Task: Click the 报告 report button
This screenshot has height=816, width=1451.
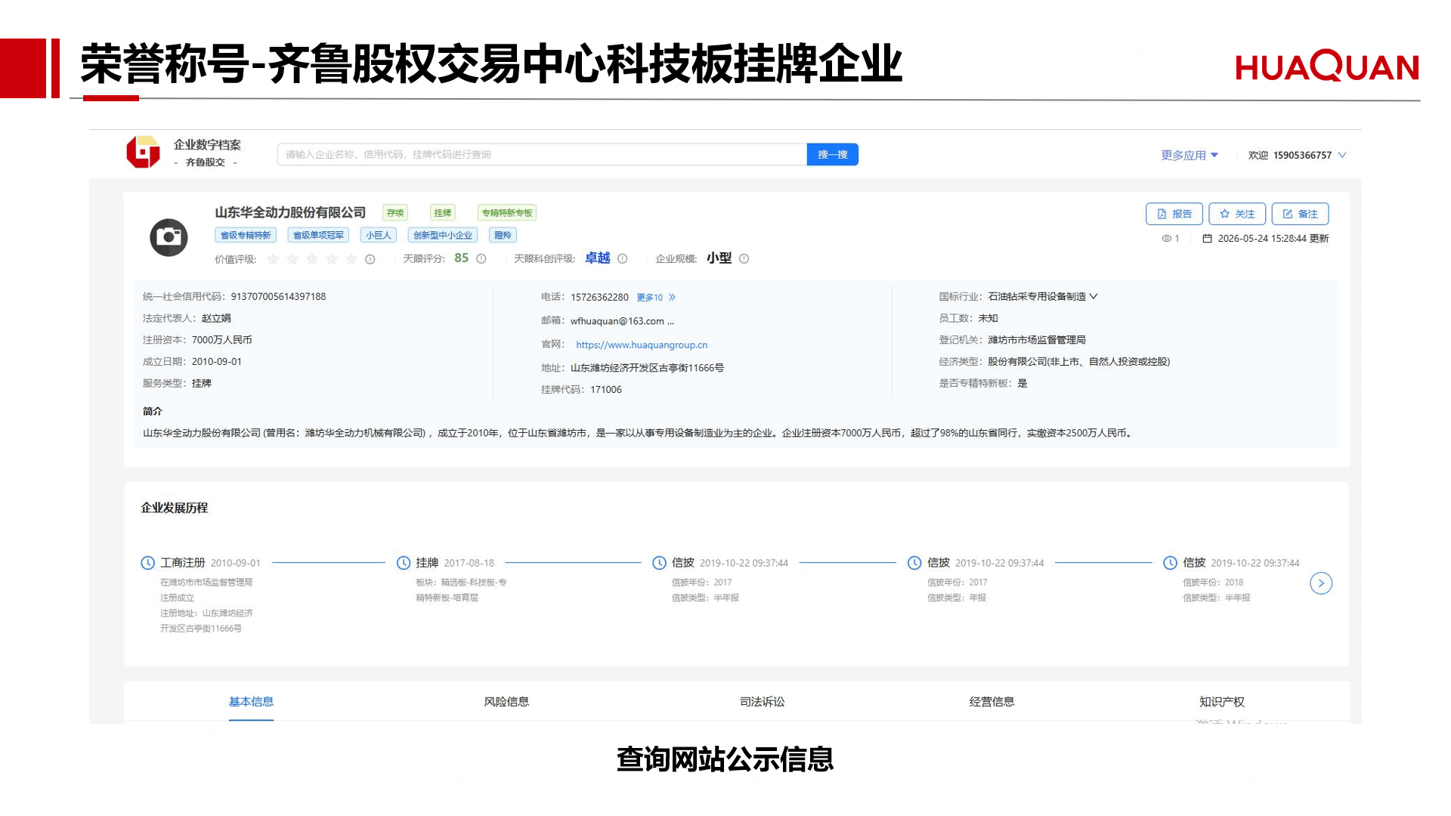Action: click(x=1174, y=214)
